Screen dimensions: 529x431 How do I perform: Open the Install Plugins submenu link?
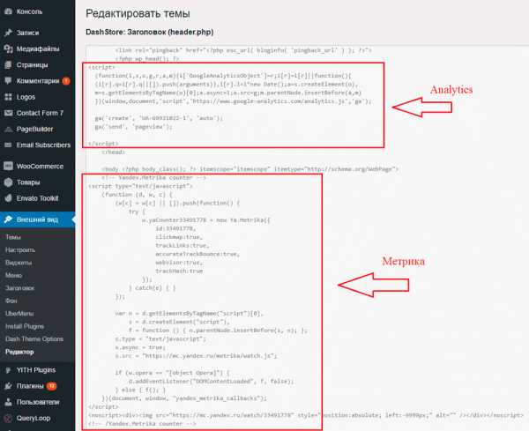[27, 325]
